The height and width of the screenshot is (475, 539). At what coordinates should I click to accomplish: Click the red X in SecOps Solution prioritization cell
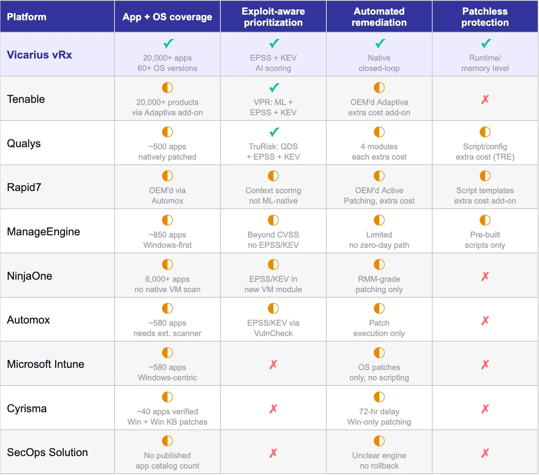tap(273, 453)
